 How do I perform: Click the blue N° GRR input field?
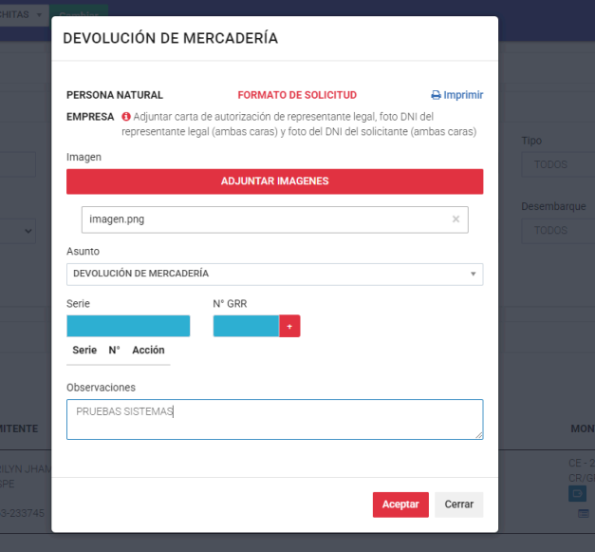246,326
